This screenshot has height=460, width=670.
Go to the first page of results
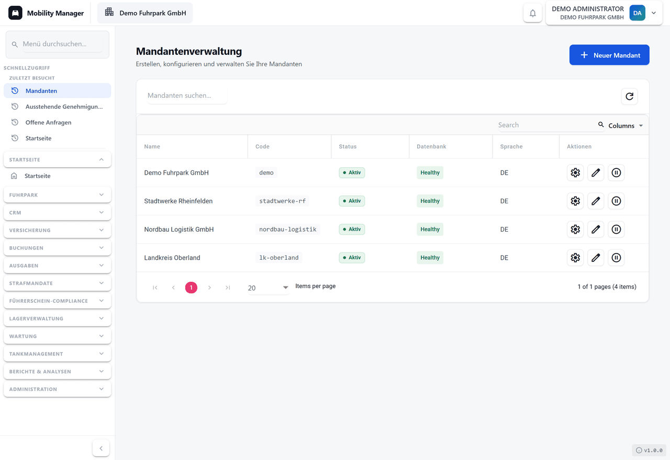[x=155, y=287]
